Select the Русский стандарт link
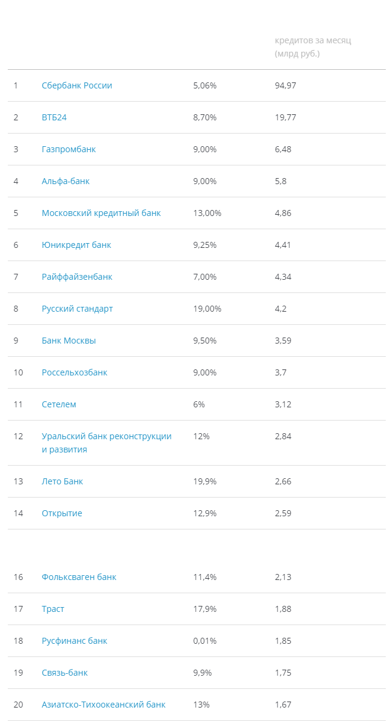 tap(77, 309)
